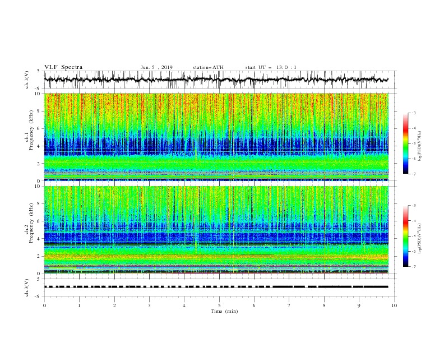The image size is (444, 343).
Task: Click the "-3" label on the ch.1 color bar
Action: click(x=414, y=113)
